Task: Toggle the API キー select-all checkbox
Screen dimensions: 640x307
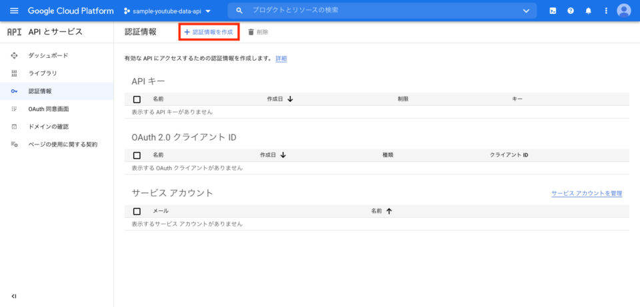Action: pos(137,99)
